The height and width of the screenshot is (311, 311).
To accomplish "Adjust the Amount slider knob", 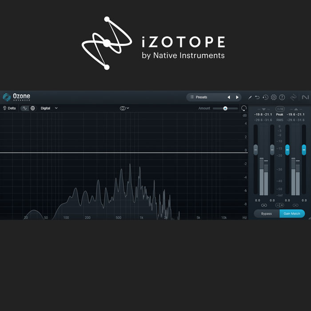I will [x=225, y=108].
